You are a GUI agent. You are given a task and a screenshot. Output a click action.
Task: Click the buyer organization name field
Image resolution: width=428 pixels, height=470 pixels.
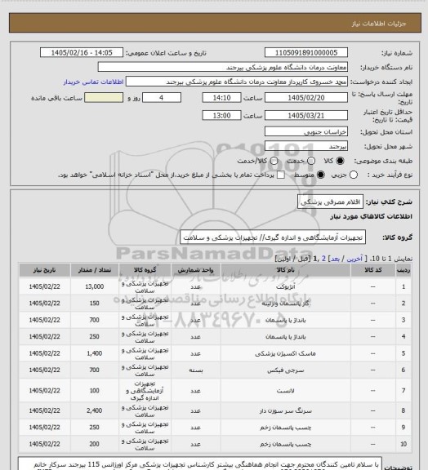click(223, 67)
